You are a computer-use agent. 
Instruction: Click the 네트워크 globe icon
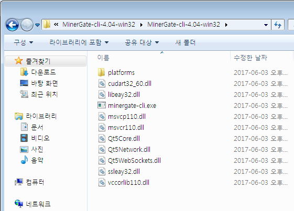[x=19, y=204]
